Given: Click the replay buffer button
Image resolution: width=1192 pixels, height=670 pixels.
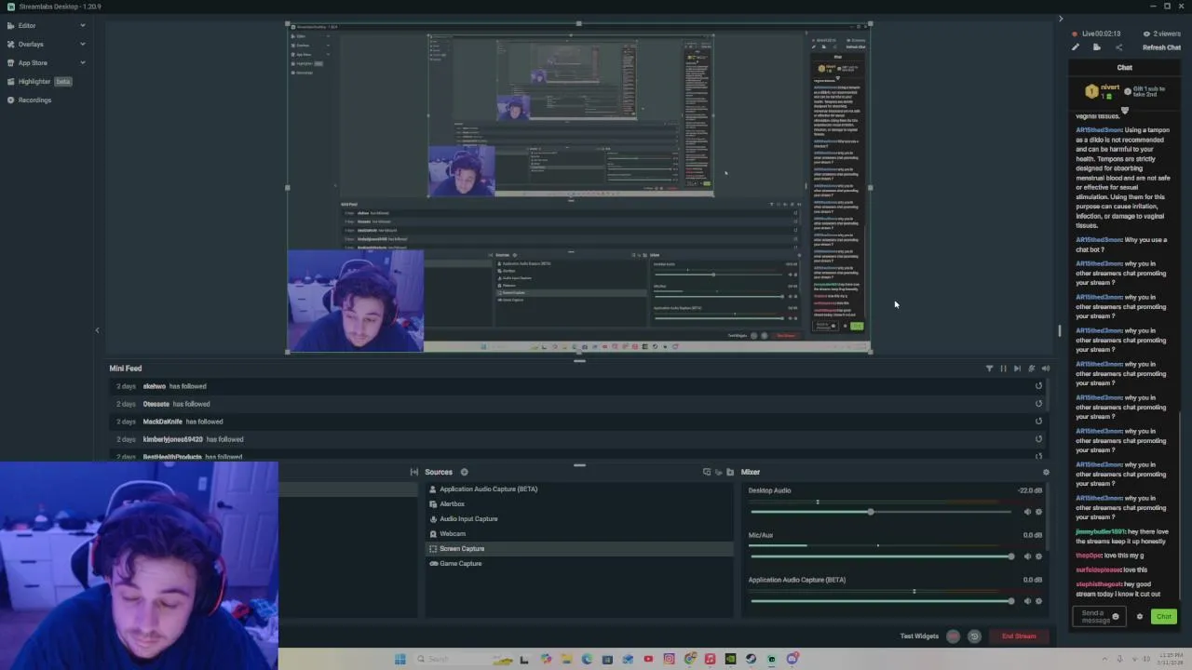Looking at the screenshot, I should pos(974,636).
